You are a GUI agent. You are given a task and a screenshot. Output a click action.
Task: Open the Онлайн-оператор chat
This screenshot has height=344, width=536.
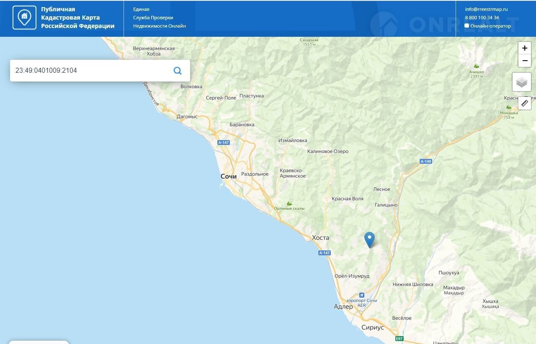tap(488, 26)
